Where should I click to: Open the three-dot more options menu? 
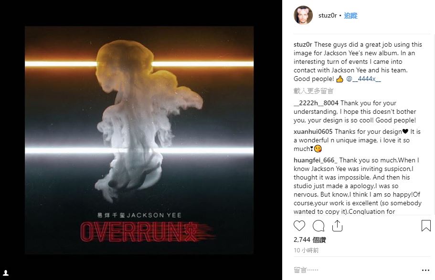point(425,270)
